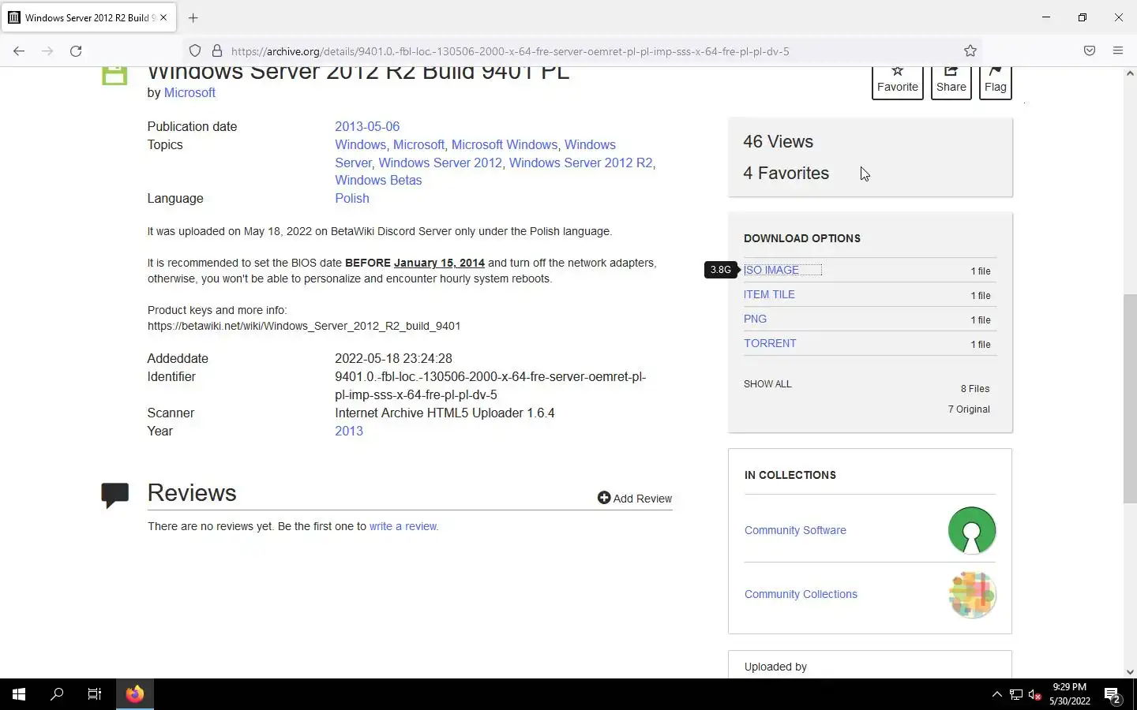Click the green software floppy disk icon
This screenshot has height=710, width=1137.
coord(114,75)
